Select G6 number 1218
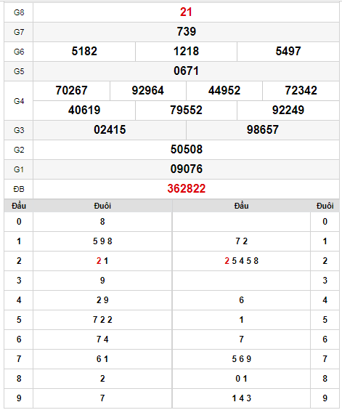 (x=187, y=51)
